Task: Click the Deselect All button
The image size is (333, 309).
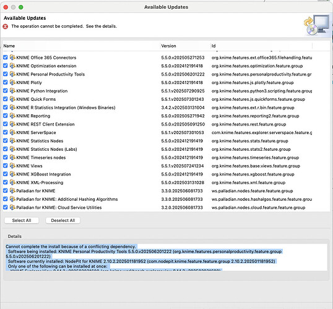Action: point(63,221)
